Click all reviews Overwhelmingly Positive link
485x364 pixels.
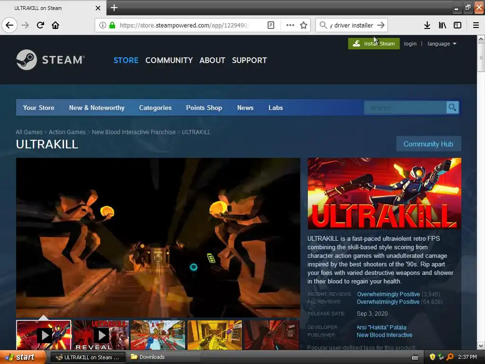(388, 302)
